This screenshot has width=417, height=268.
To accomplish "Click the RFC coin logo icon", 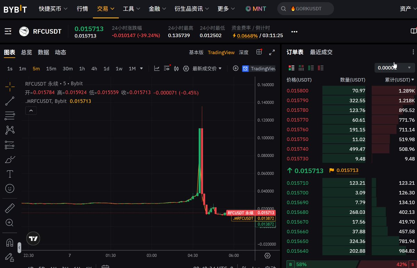I will pyautogui.click(x=24, y=32).
